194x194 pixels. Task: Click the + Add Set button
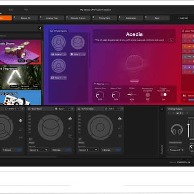(183, 18)
